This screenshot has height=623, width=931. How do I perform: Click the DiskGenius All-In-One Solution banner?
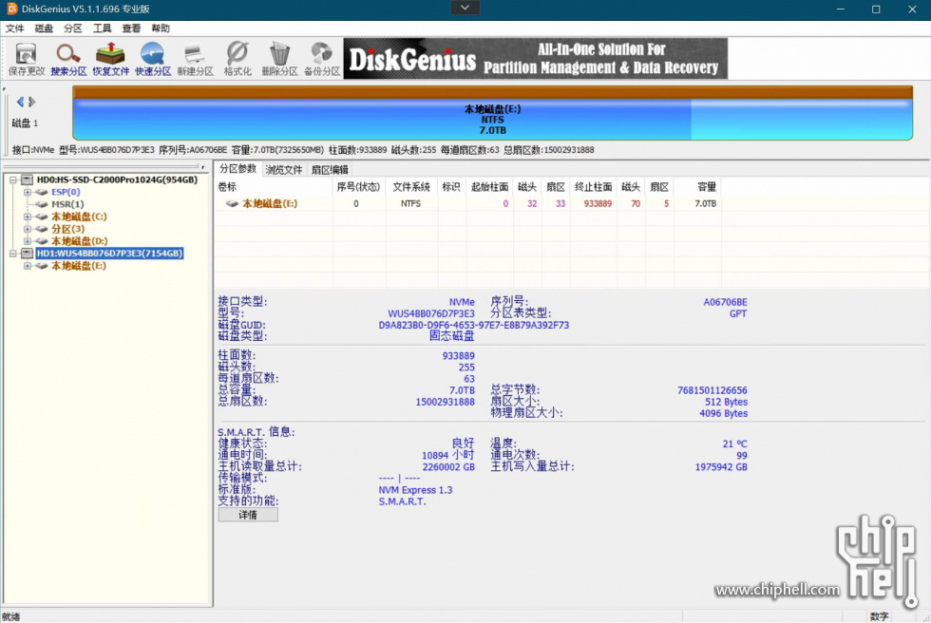[x=535, y=58]
